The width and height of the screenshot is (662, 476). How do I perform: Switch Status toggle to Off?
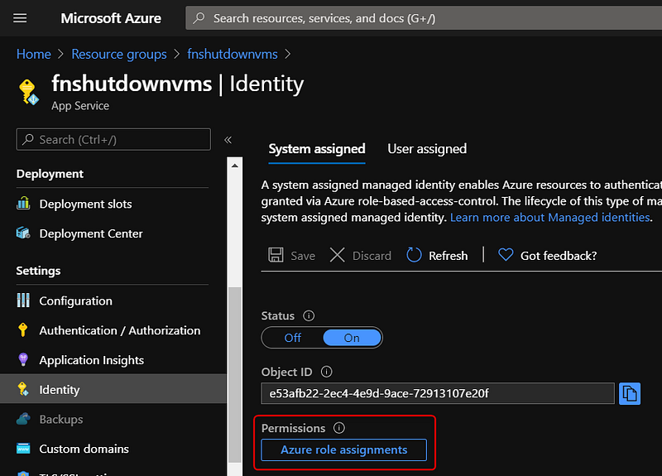[292, 338]
